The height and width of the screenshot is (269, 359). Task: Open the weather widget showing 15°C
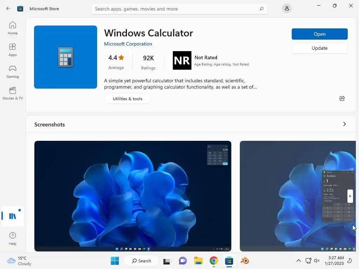19,261
